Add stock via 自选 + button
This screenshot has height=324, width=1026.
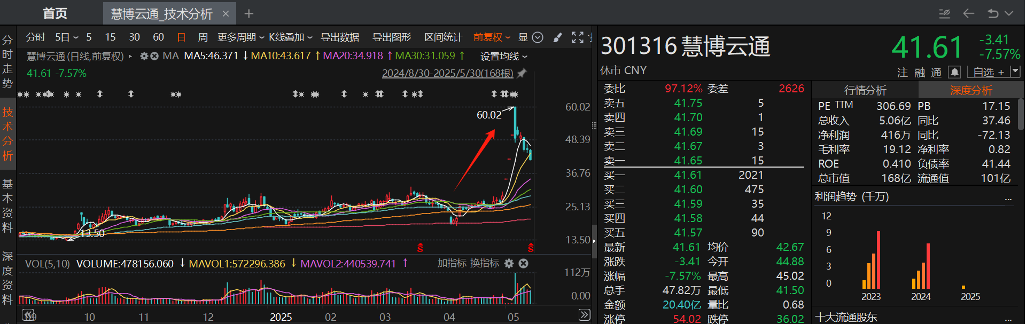click(x=988, y=72)
